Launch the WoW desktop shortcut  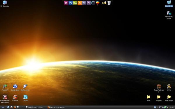point(169,88)
